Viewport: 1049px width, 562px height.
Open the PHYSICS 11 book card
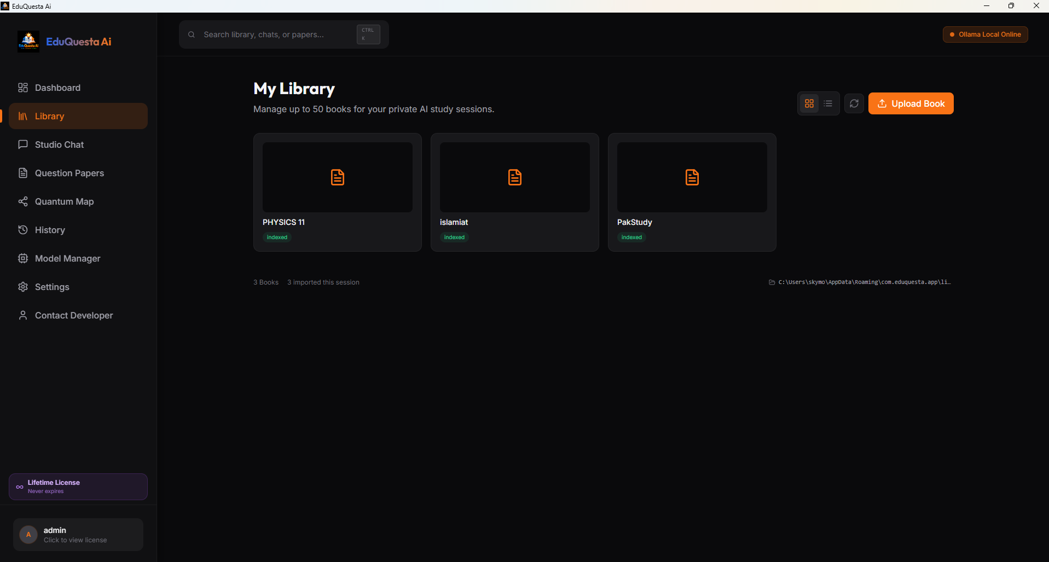[337, 192]
